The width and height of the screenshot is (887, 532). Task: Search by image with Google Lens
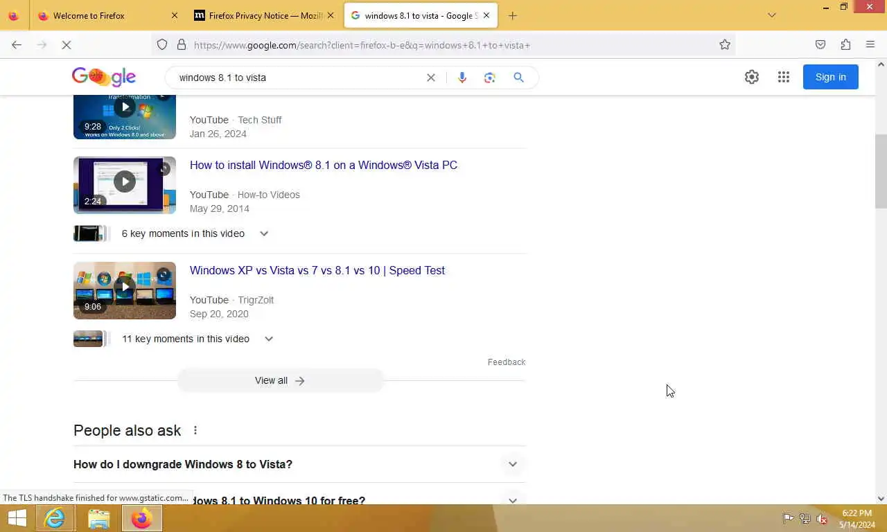[490, 78]
